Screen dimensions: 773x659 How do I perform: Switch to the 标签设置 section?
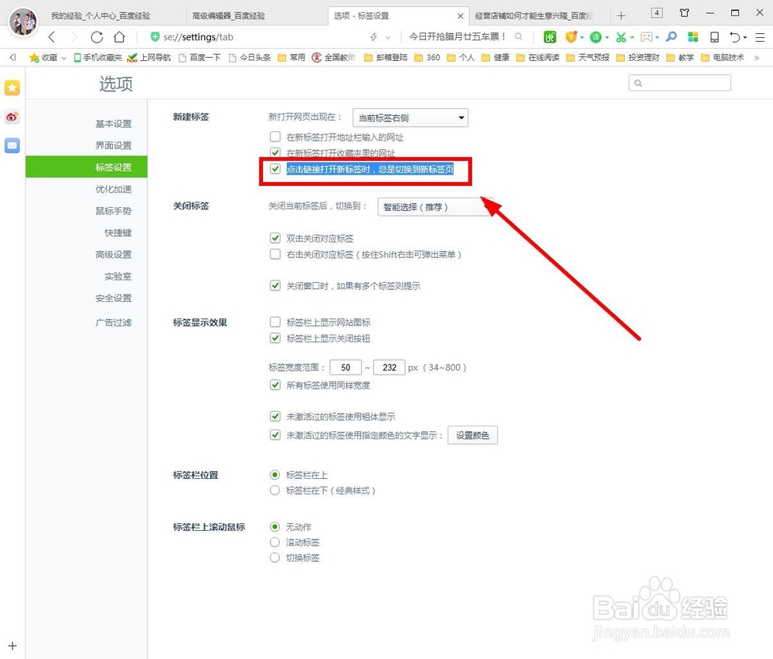(x=113, y=167)
